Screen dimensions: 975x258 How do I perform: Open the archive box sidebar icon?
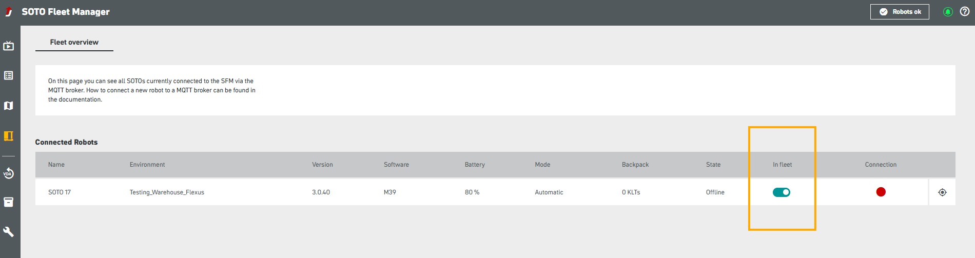9,202
